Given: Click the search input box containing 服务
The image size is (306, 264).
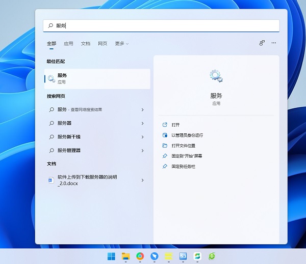Looking at the screenshot, I should [x=161, y=25].
